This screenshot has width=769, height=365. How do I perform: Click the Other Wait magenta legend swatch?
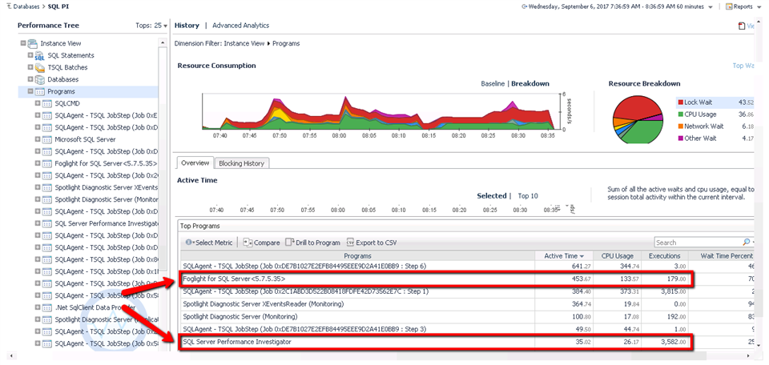click(681, 138)
